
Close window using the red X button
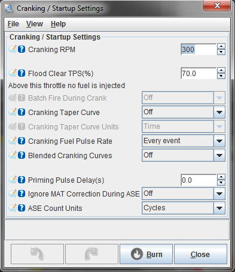[x=217, y=5]
